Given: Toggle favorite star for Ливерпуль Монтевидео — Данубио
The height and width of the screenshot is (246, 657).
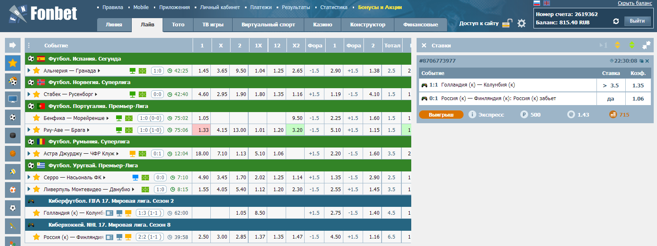Looking at the screenshot, I should pos(37,190).
